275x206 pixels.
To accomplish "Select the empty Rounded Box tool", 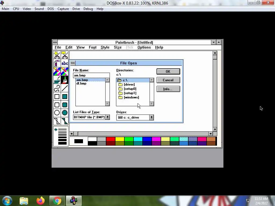I will click(x=57, y=105).
